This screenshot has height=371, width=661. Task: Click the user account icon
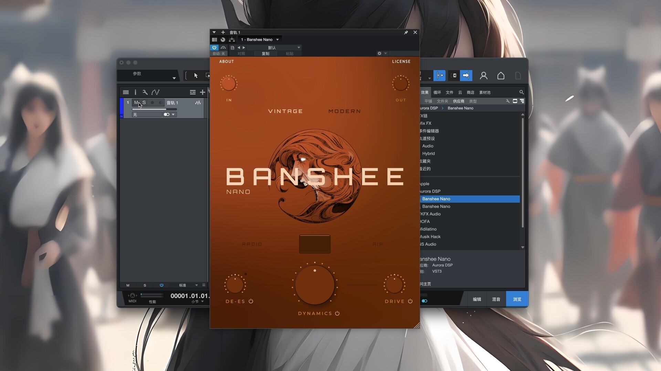click(483, 76)
